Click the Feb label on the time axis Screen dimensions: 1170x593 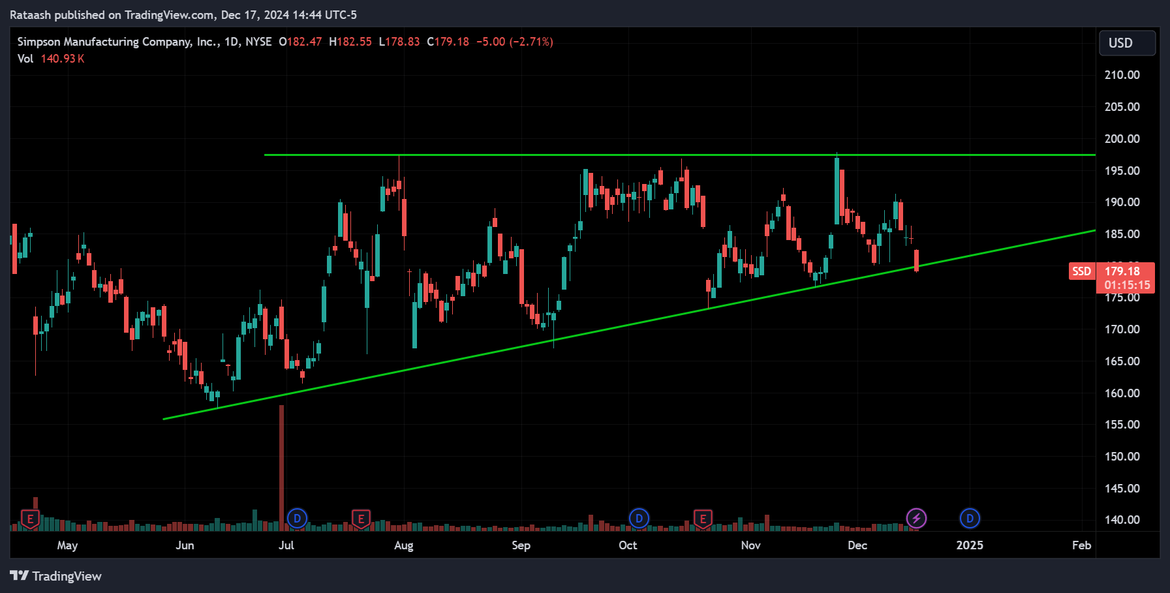pyautogui.click(x=1081, y=545)
